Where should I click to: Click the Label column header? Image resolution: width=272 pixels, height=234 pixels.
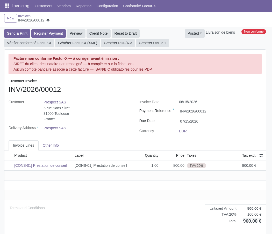point(79,156)
